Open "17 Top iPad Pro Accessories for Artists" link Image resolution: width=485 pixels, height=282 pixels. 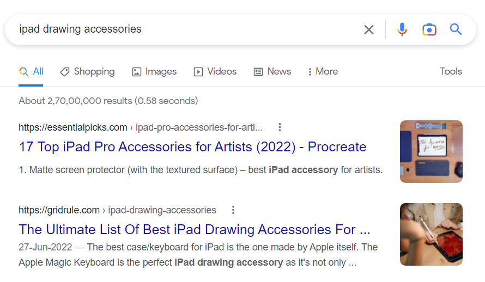[x=192, y=147]
